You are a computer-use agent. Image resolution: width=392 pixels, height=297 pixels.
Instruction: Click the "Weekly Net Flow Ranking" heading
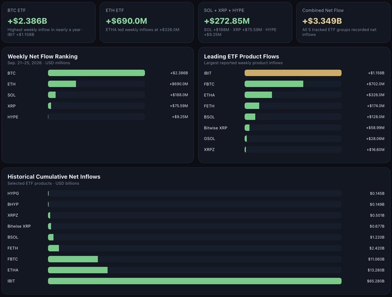(x=43, y=57)
